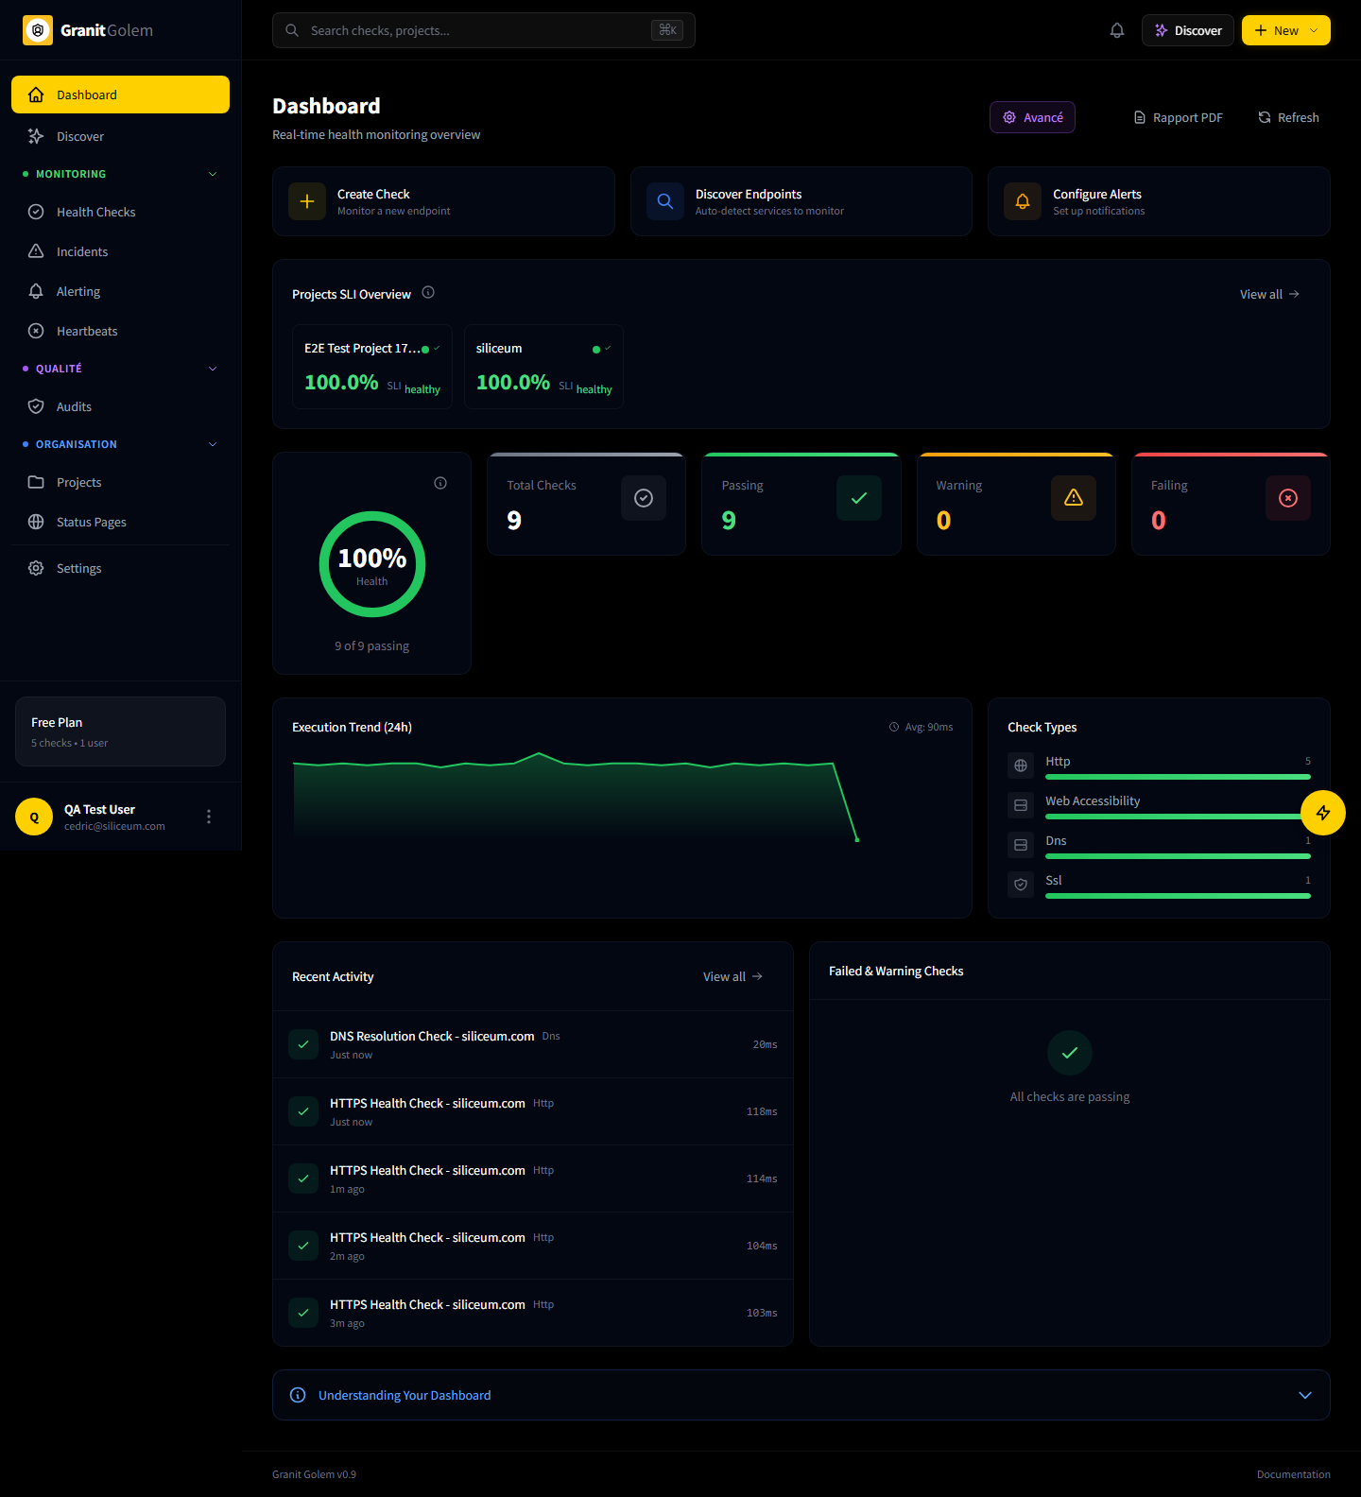
Task: Focus the Search checks, projects field
Action: coord(484,30)
